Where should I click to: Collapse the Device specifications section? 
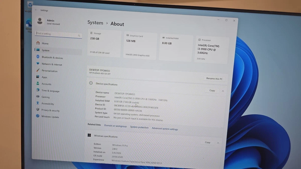(223, 91)
